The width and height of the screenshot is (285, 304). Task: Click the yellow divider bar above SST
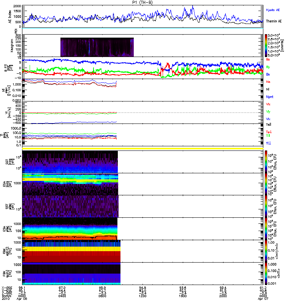pos(143,149)
